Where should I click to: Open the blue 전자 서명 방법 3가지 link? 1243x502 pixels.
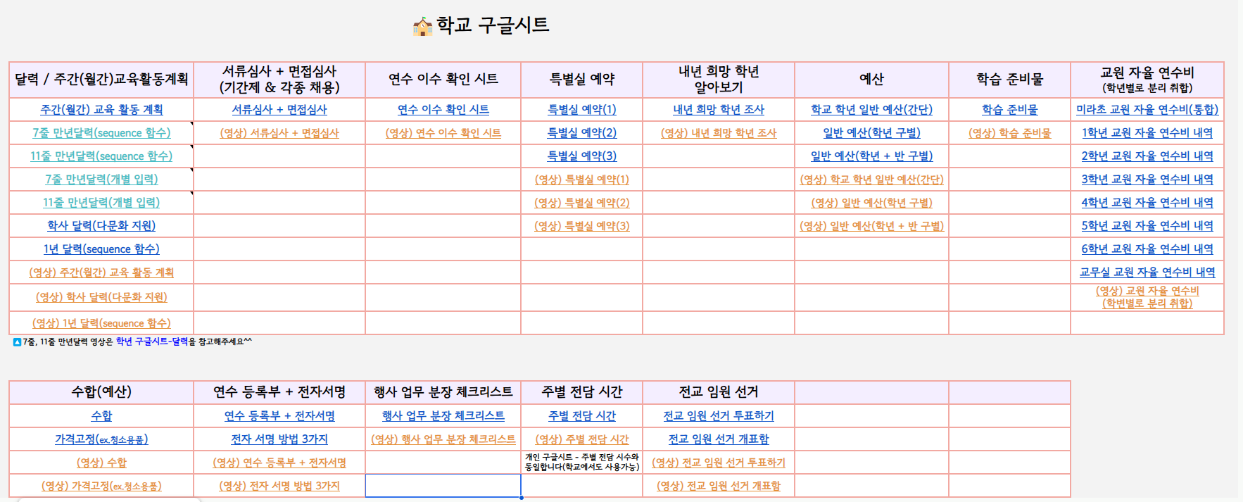click(x=279, y=439)
